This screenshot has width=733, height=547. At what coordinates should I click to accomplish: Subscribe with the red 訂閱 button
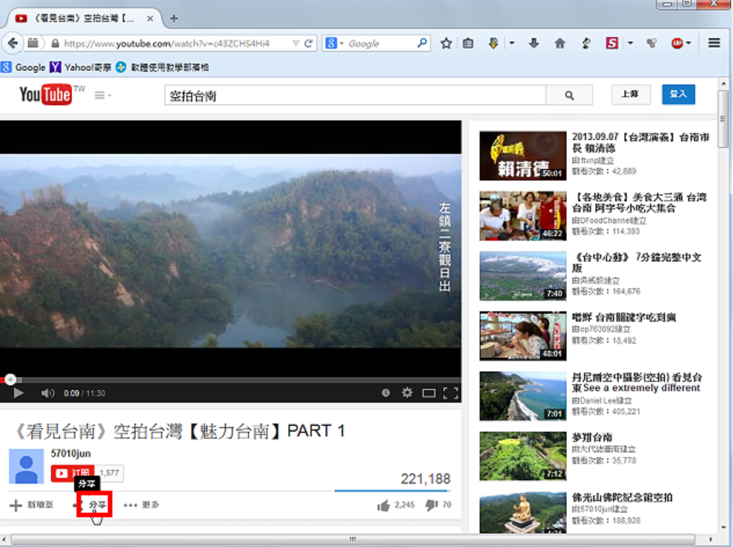(x=73, y=473)
